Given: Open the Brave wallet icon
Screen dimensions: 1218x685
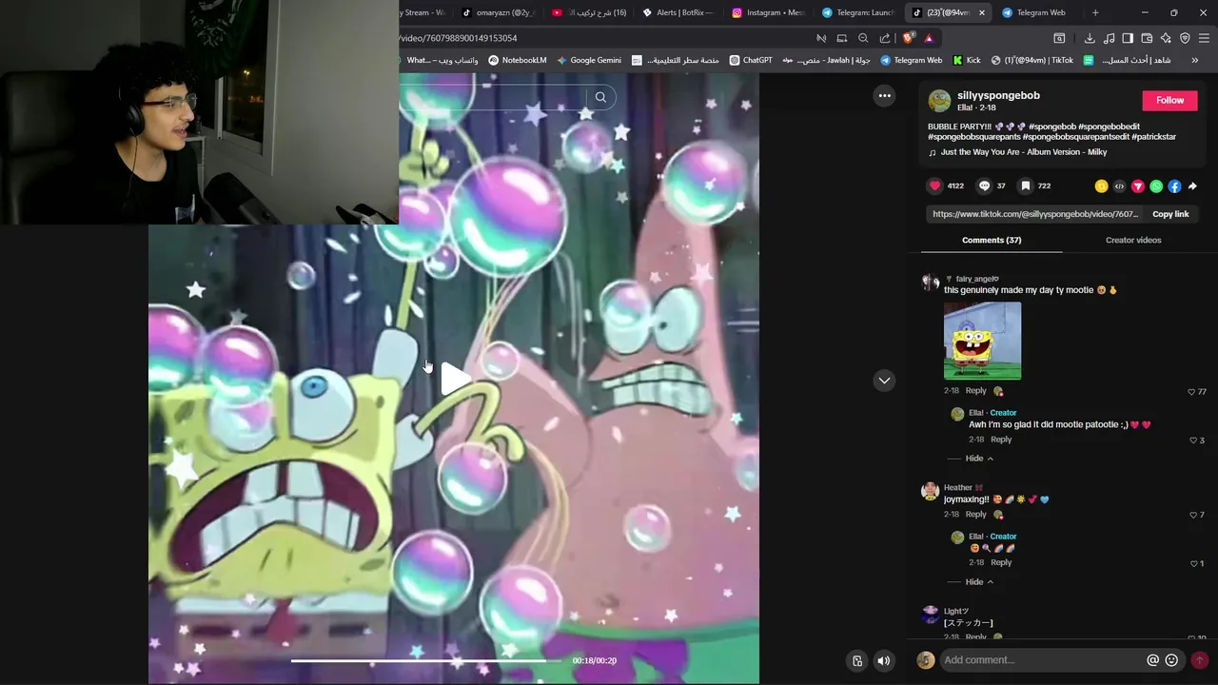Looking at the screenshot, I should tap(1147, 38).
